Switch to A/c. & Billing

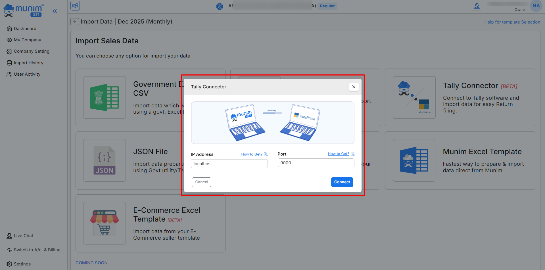click(37, 250)
